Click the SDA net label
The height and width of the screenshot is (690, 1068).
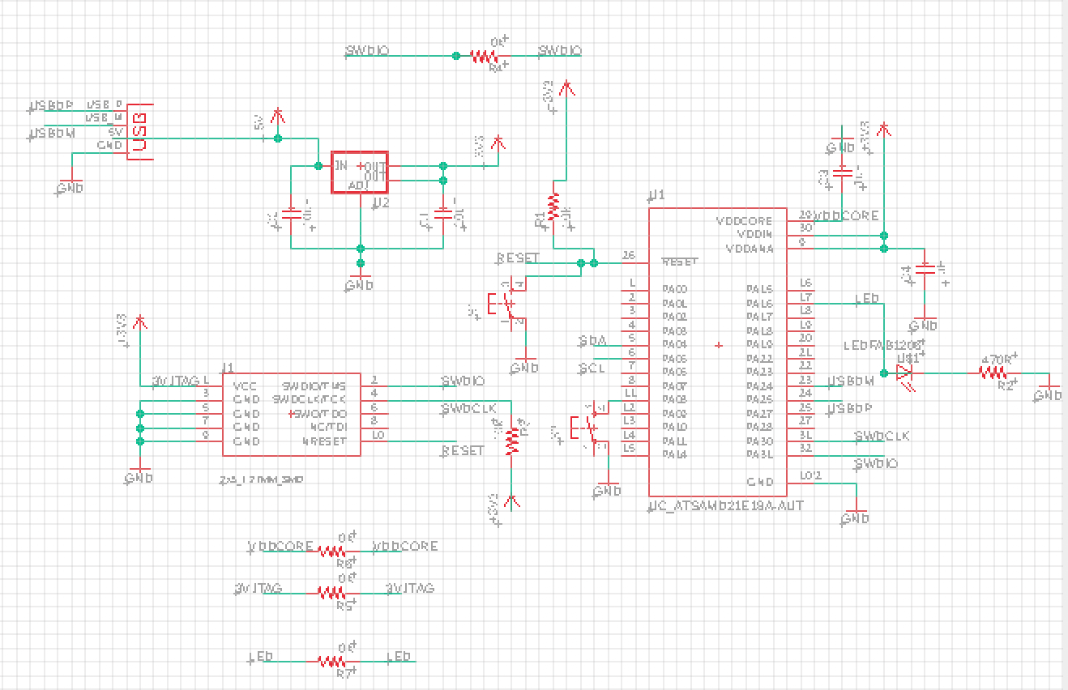(592, 340)
